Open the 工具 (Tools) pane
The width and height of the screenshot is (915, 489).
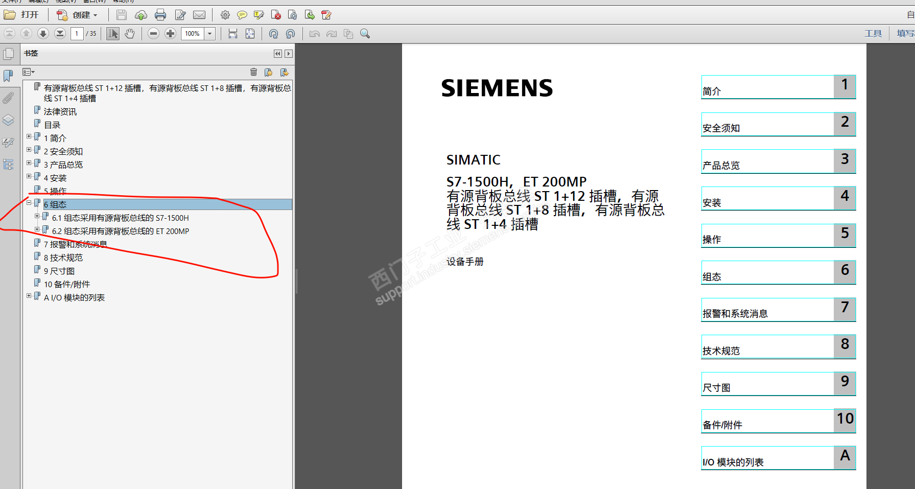tap(873, 34)
